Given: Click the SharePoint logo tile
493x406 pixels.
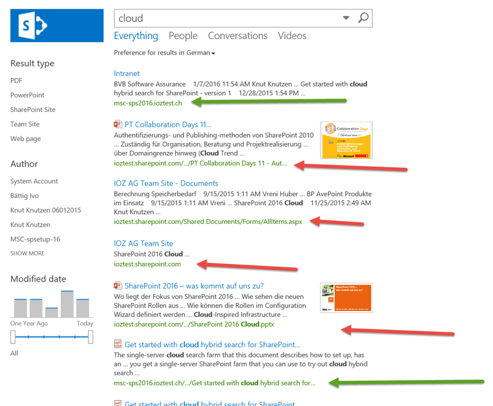Looking at the screenshot, I should (x=57, y=25).
